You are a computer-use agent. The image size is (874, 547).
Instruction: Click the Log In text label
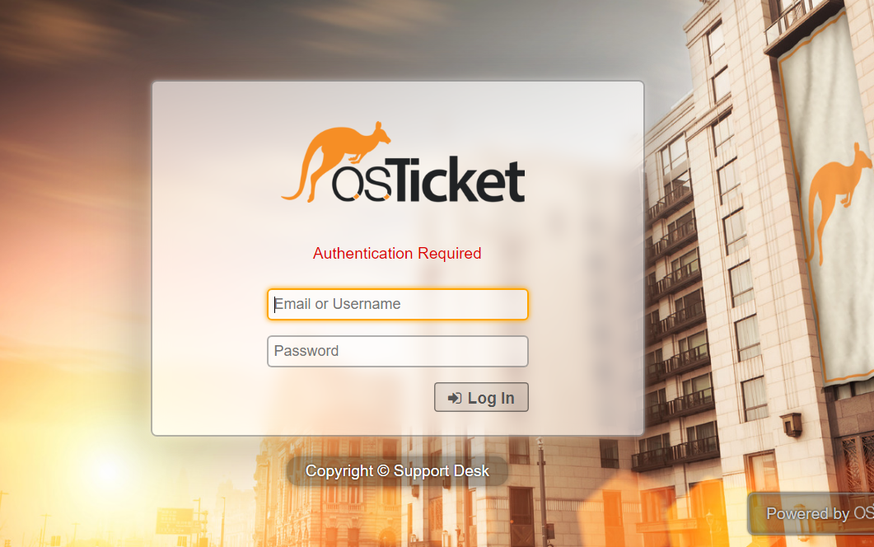pyautogui.click(x=491, y=398)
